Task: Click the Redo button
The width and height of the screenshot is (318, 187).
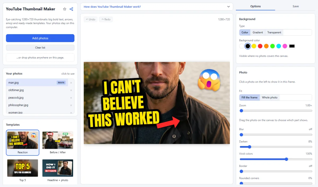Action: click(106, 19)
